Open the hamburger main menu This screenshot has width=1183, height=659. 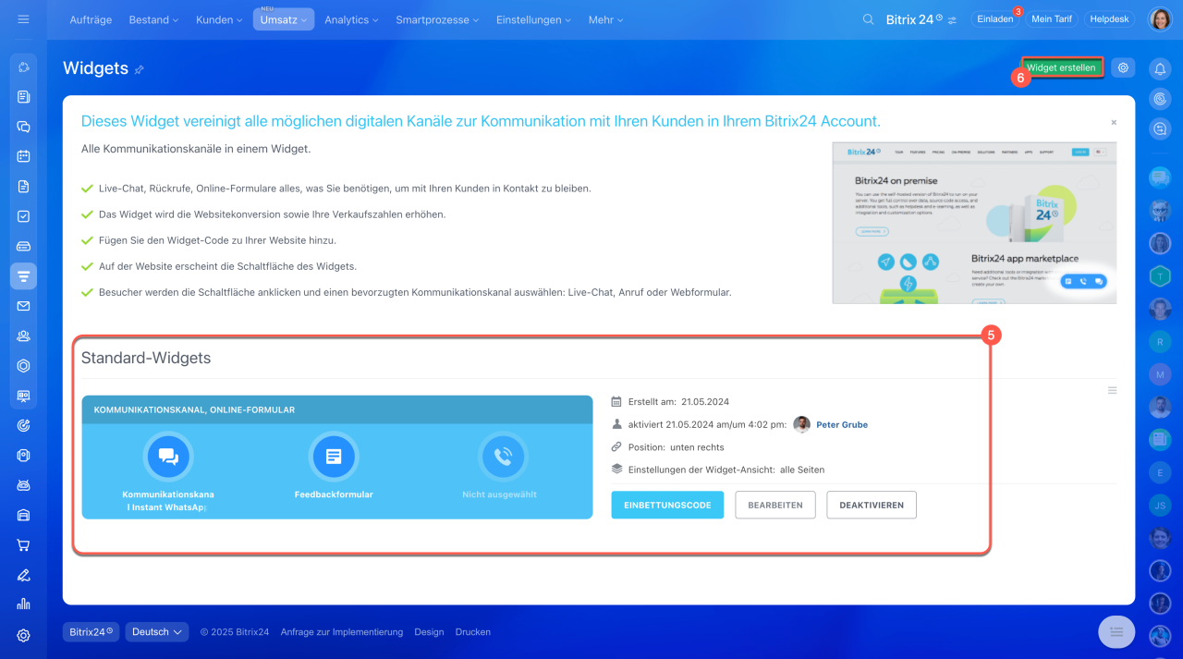pyautogui.click(x=23, y=19)
